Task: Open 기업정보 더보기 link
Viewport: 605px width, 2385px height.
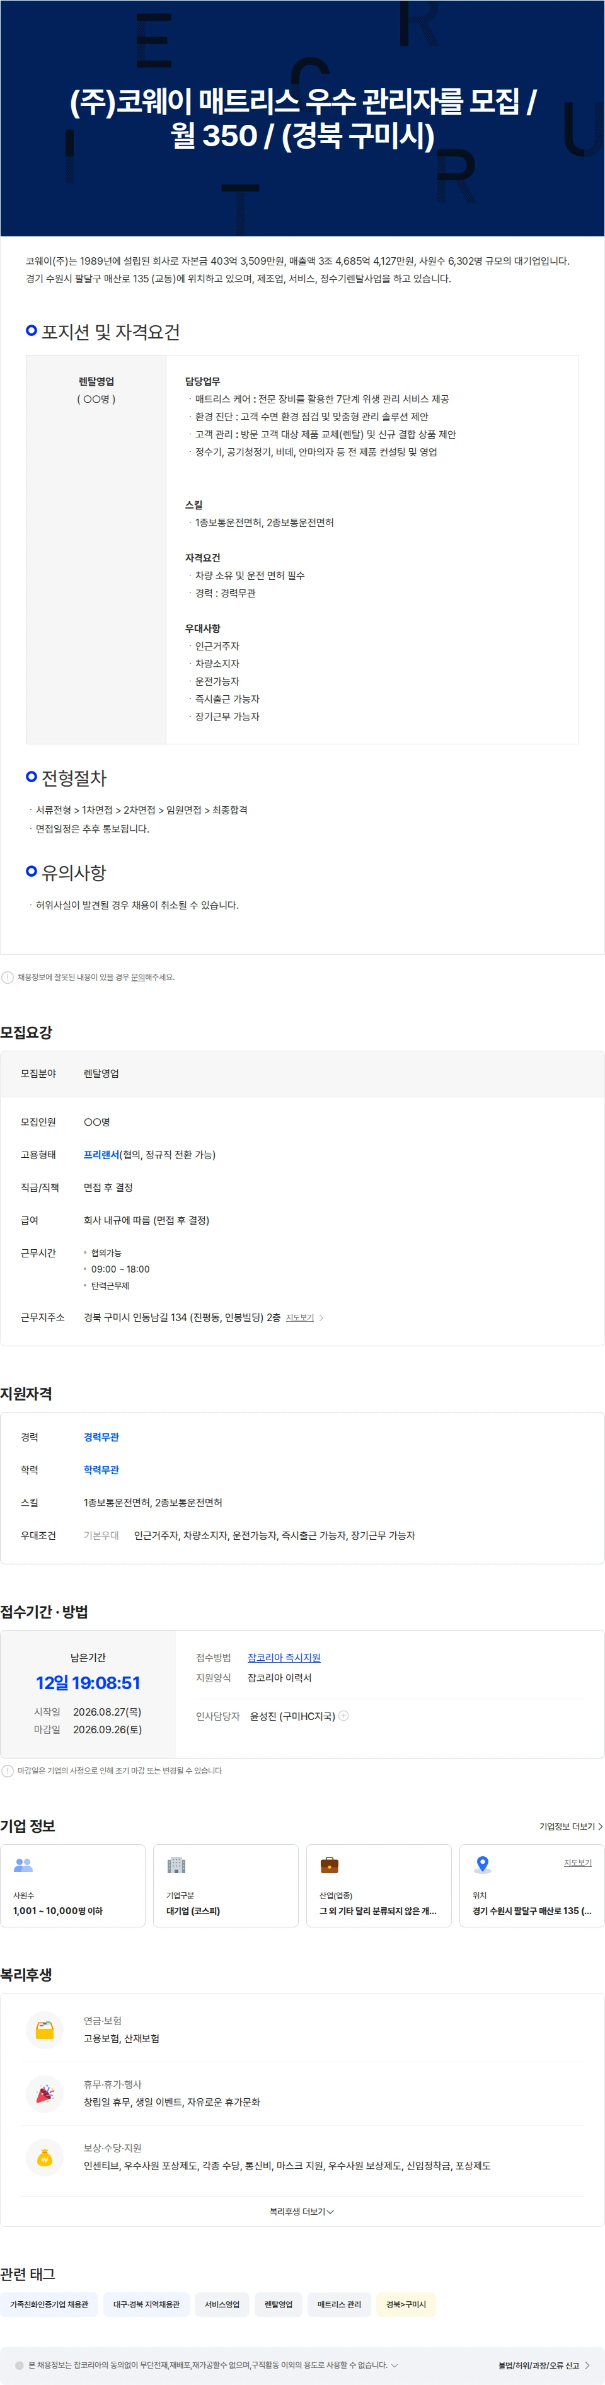Action: pyautogui.click(x=571, y=1827)
